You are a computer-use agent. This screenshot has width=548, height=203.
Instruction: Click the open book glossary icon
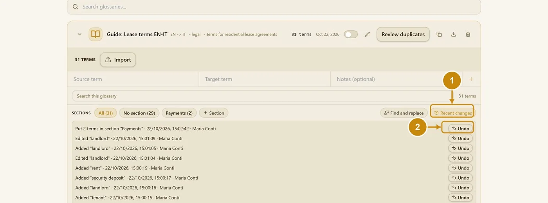[x=96, y=34]
